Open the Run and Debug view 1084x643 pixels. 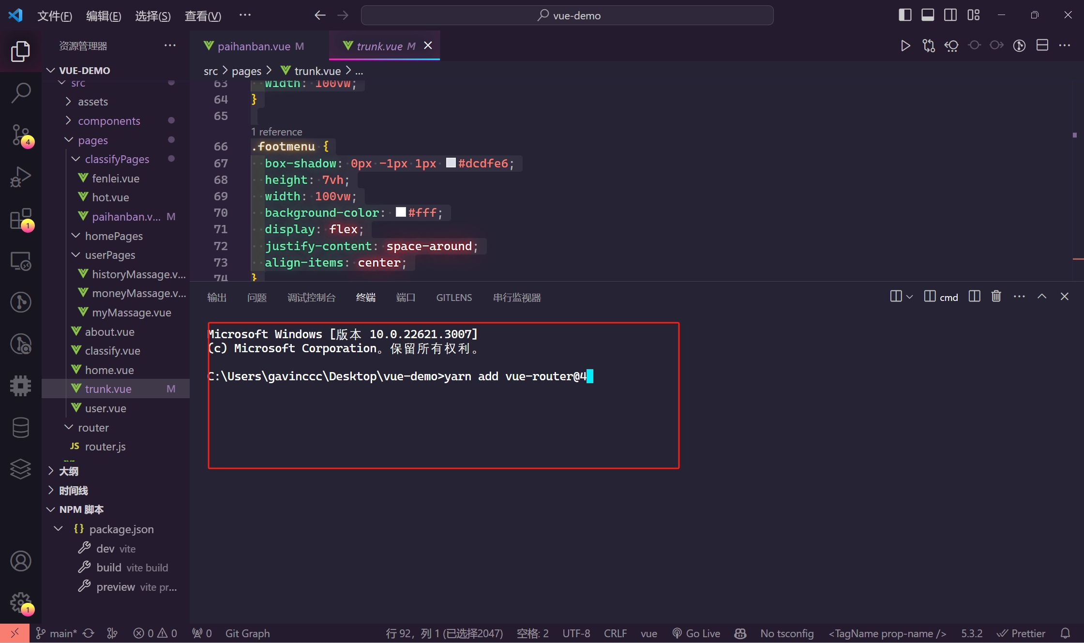20,177
